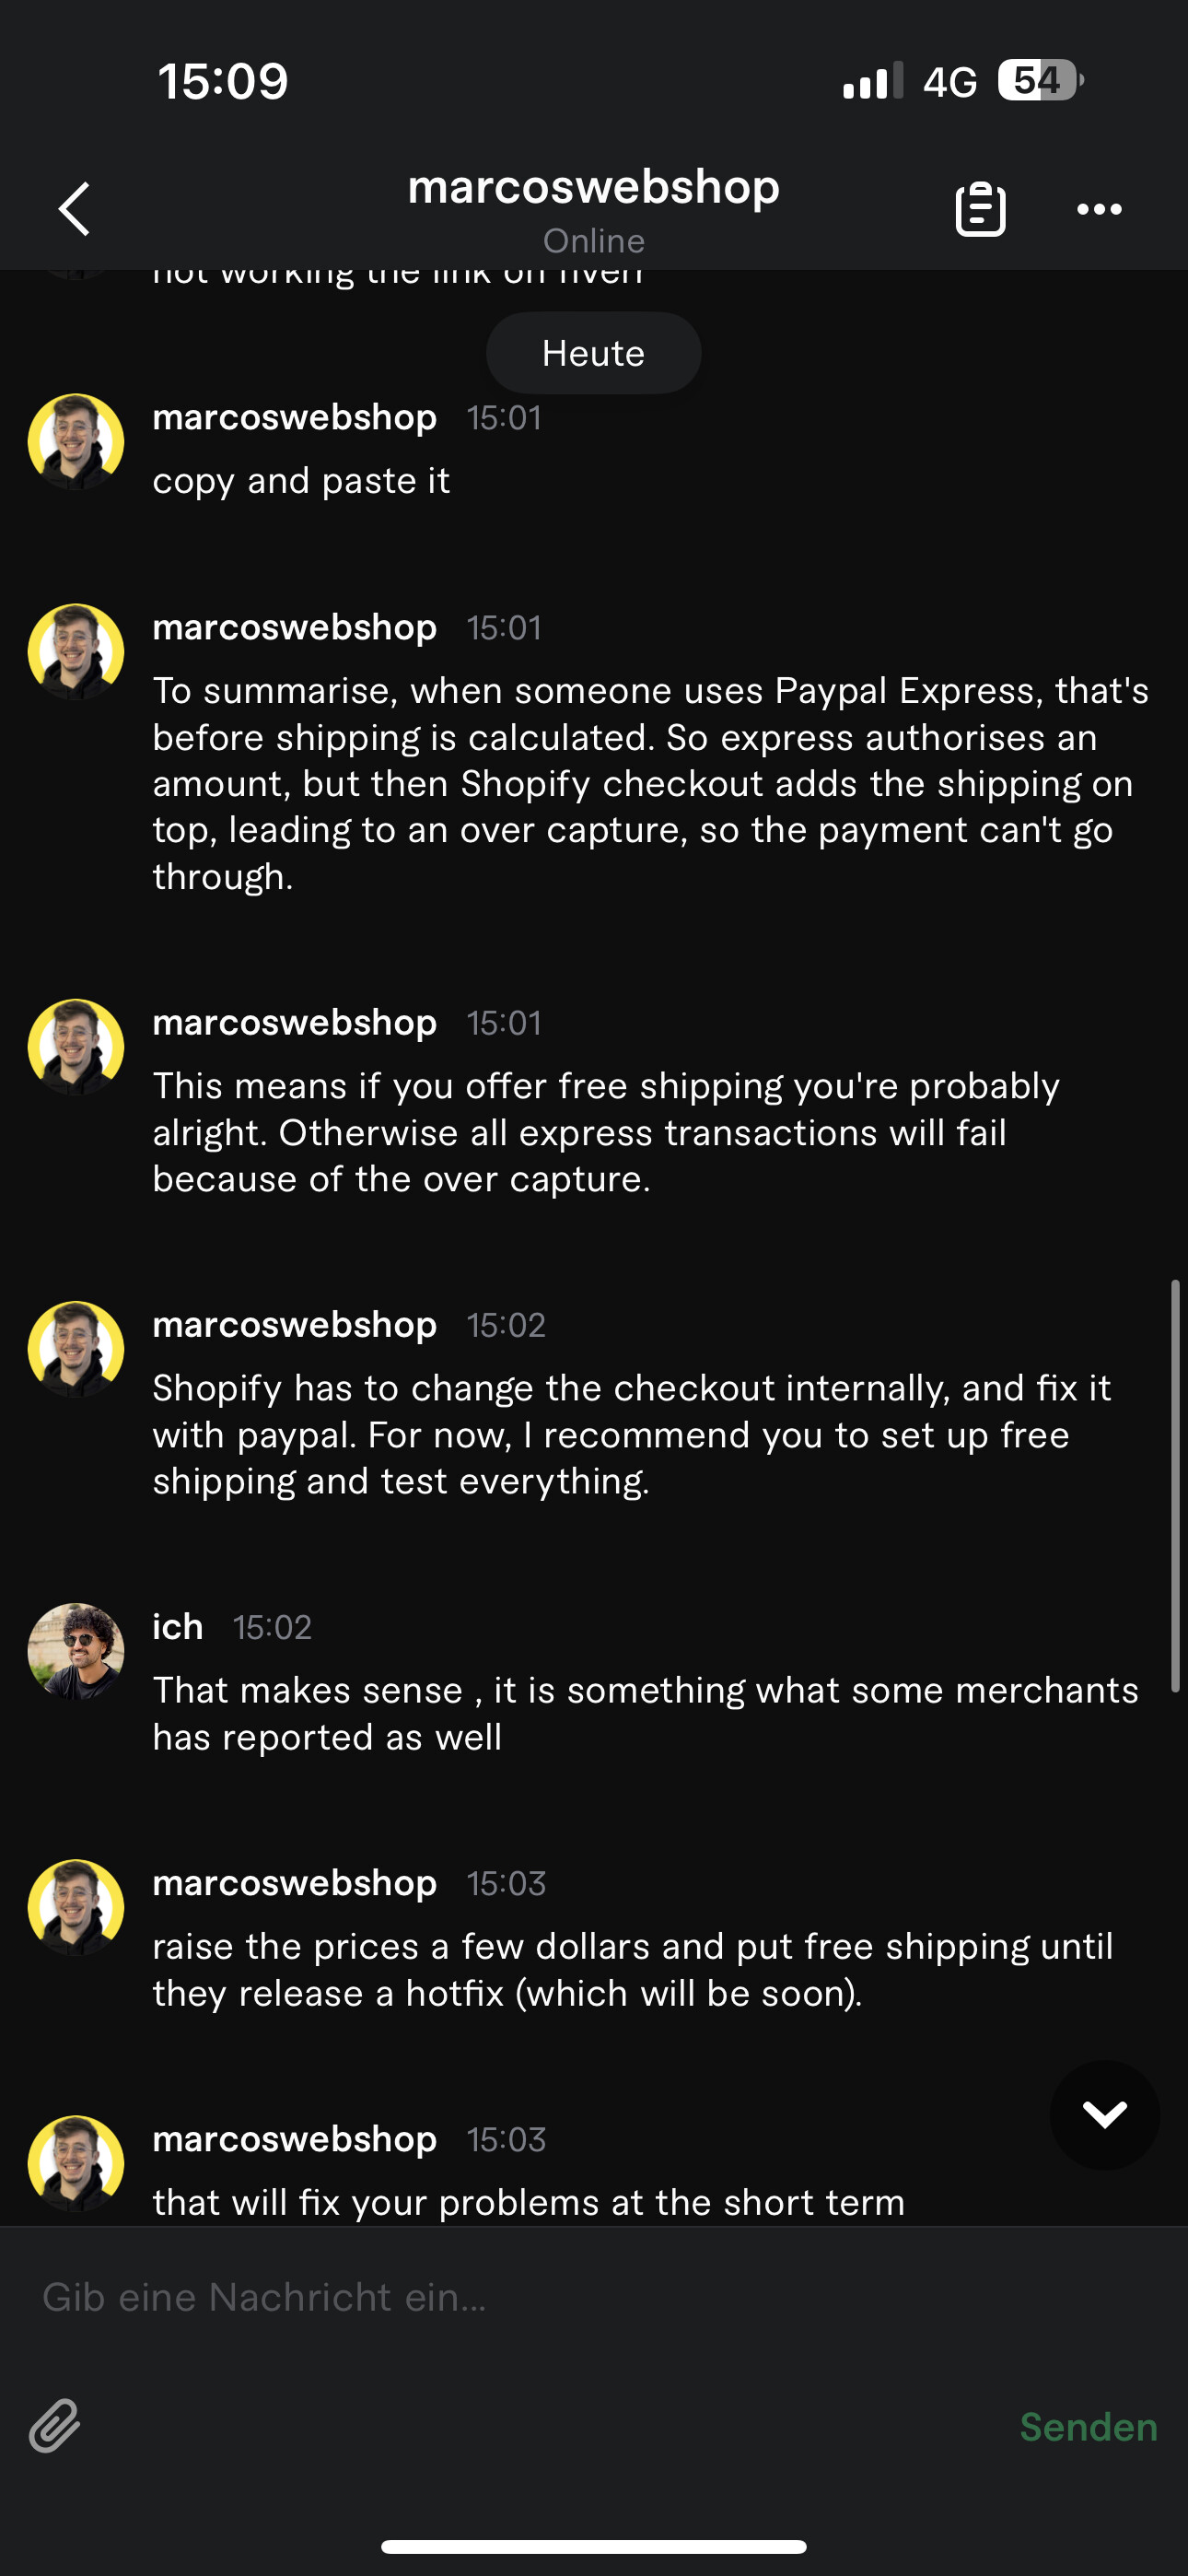Tap the paperclip attachment icon
The image size is (1188, 2576).
tap(55, 2426)
